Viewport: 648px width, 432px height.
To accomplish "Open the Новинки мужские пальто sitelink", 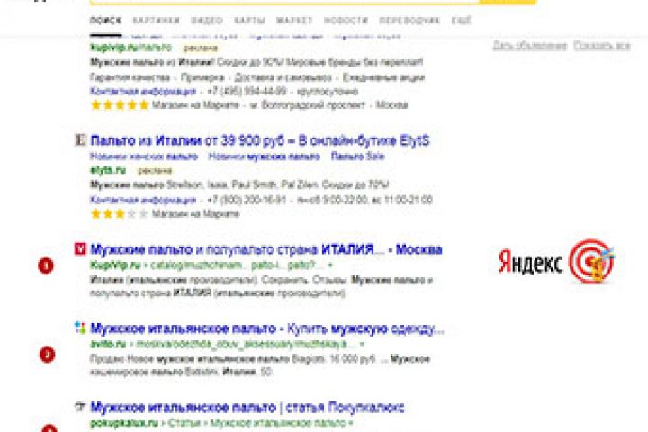I will pyautogui.click(x=265, y=157).
